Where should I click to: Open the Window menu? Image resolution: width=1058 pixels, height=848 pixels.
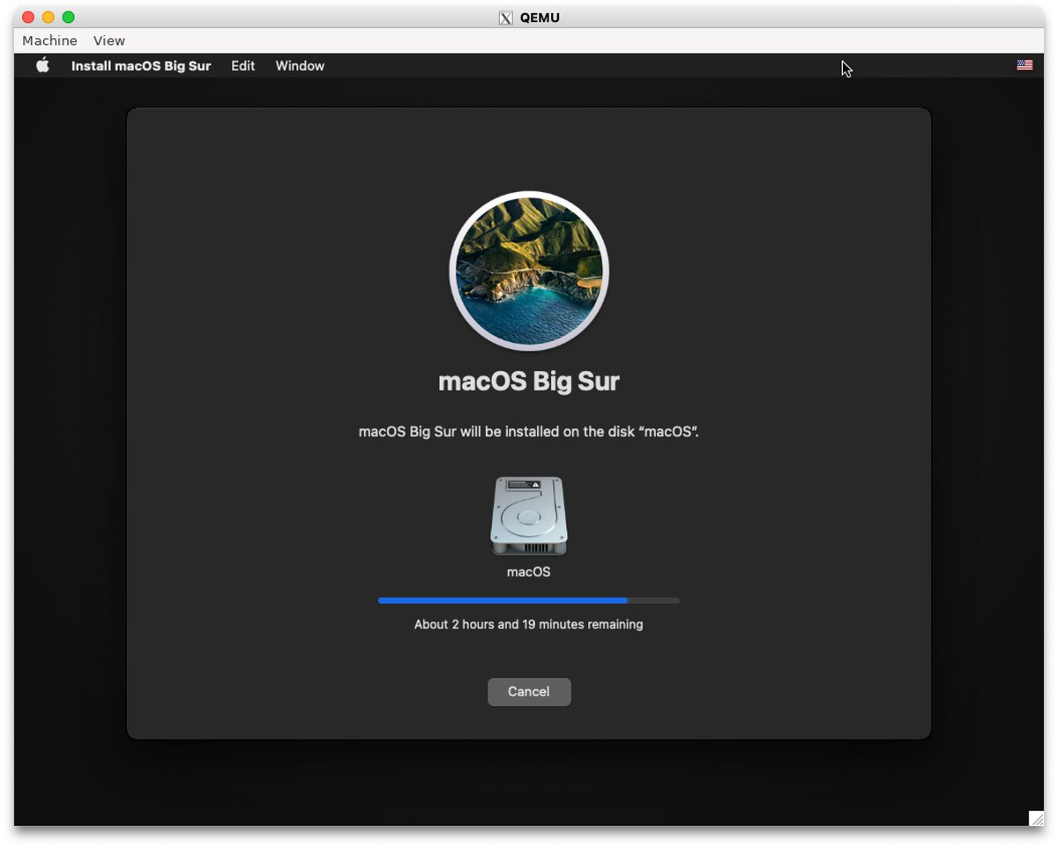(x=300, y=66)
